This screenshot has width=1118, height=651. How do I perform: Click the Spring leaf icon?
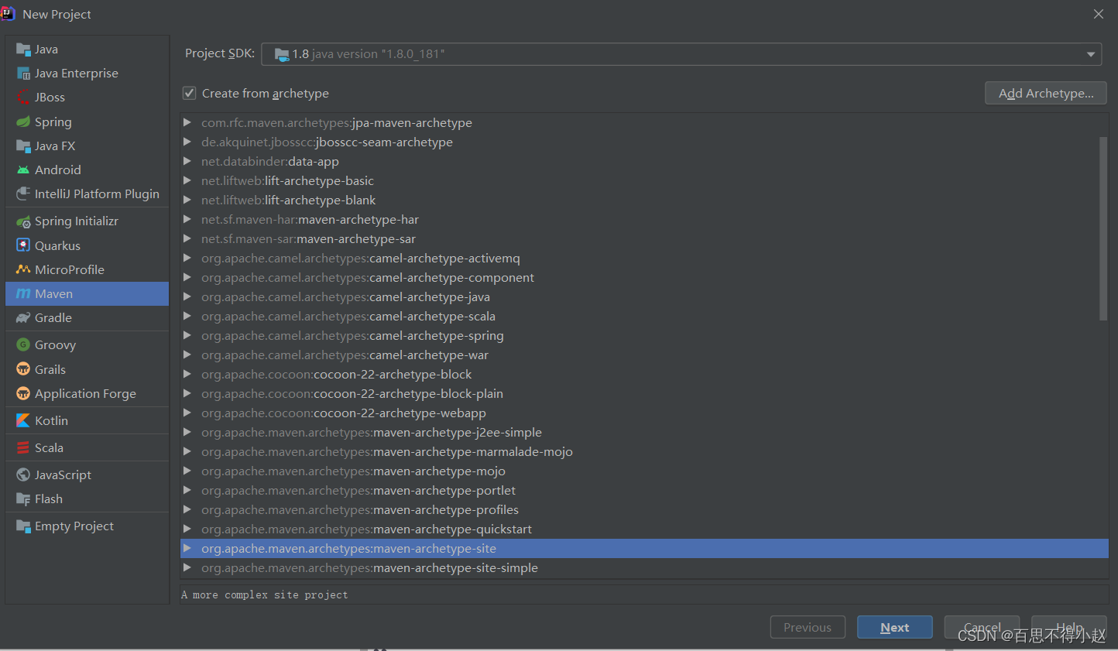[x=23, y=122]
